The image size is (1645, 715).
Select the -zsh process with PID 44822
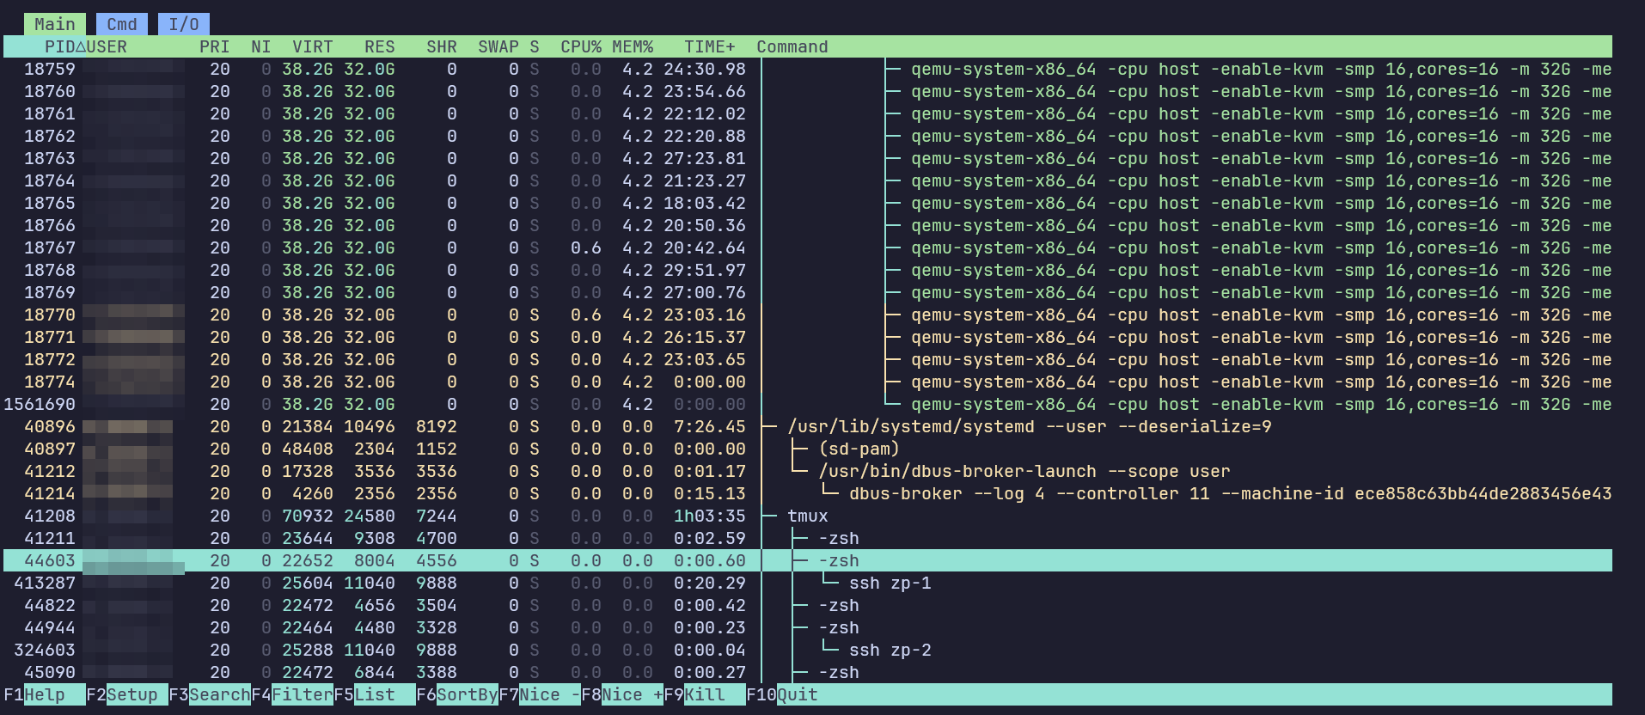click(x=808, y=605)
